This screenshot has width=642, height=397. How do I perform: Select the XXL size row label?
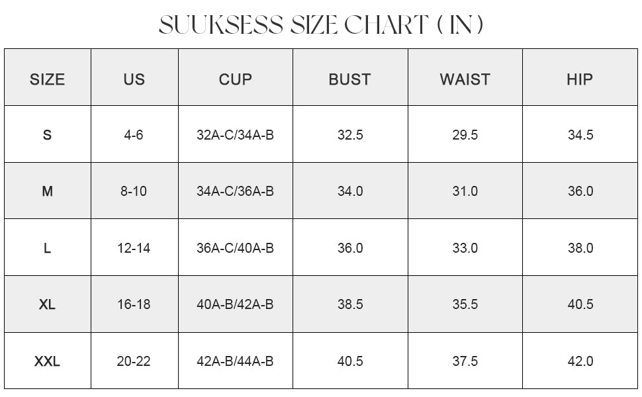pyautogui.click(x=47, y=361)
